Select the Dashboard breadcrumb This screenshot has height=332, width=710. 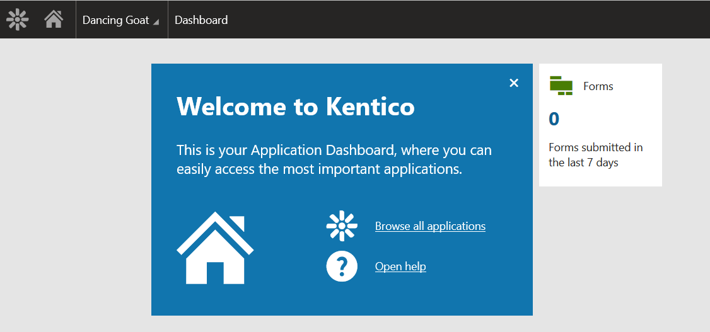tap(201, 20)
